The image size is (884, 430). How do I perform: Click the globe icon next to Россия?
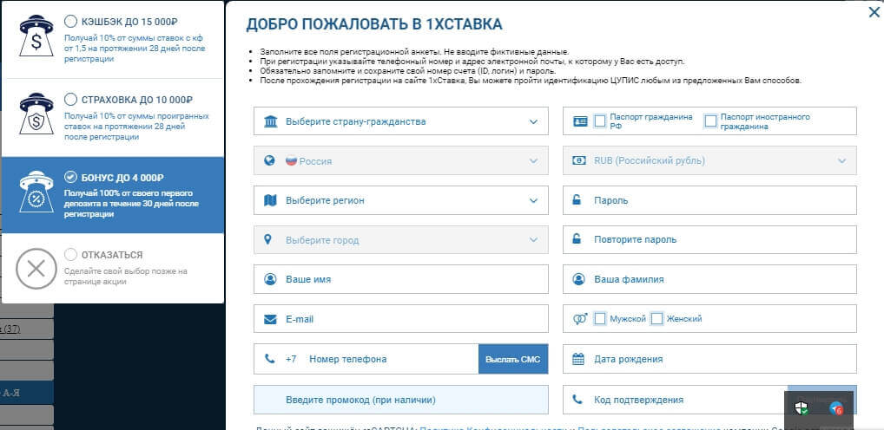(269, 160)
